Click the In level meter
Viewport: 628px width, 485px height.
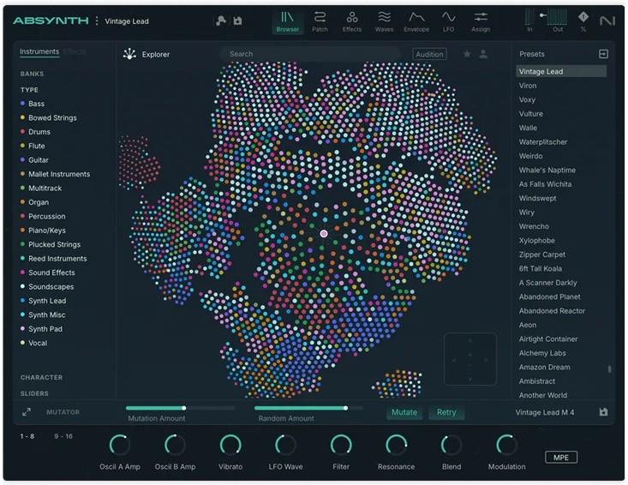529,18
